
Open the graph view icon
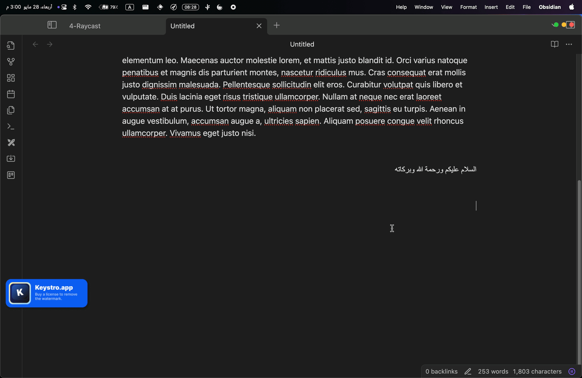point(10,62)
